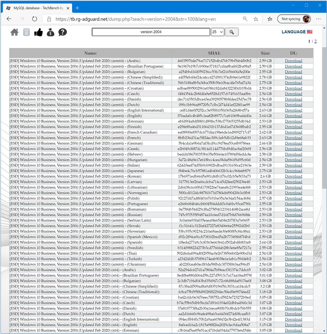Download the arm64 French Canadian ESD

click(x=294, y=132)
